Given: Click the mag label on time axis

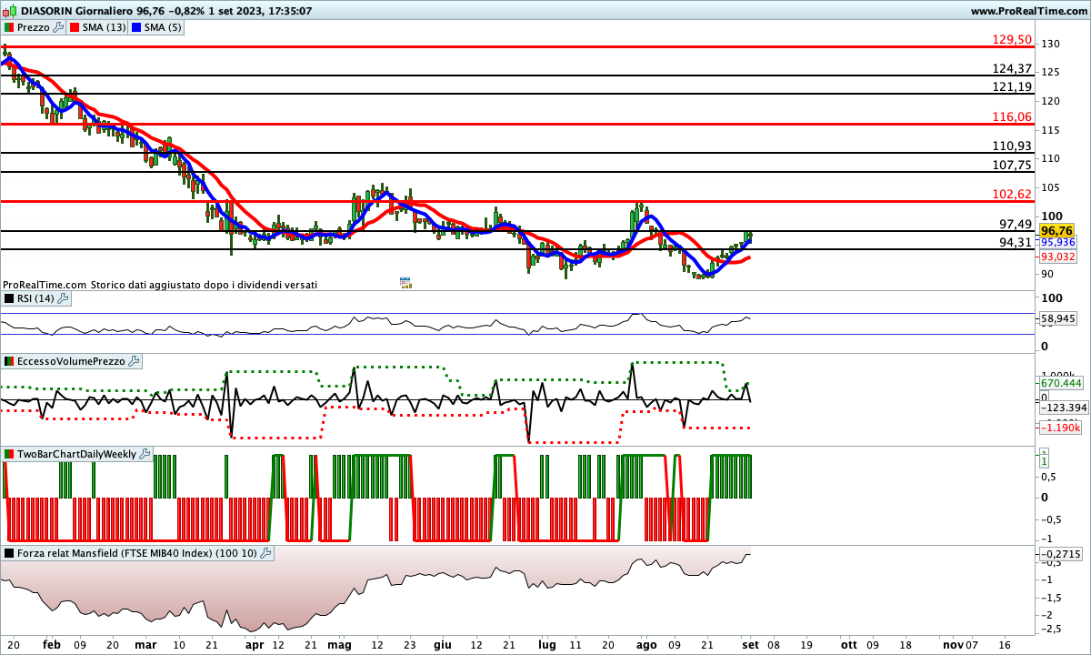Looking at the screenshot, I should tap(339, 644).
